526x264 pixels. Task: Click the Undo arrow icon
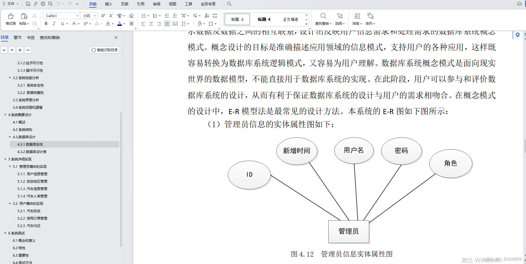(x=58, y=4)
